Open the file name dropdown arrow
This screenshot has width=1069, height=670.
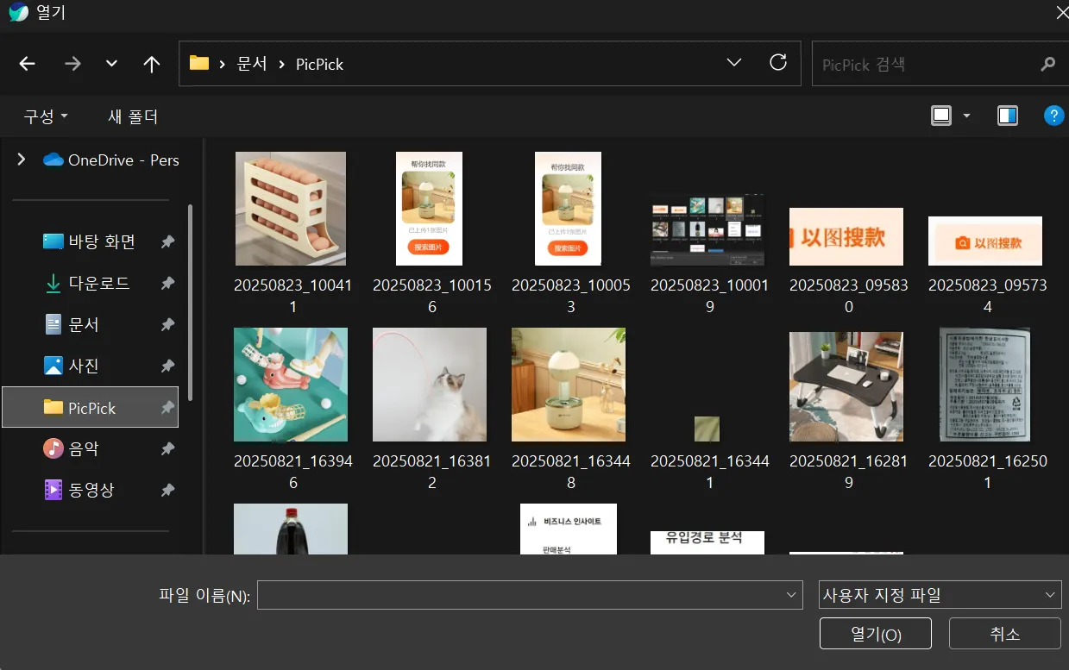click(x=791, y=595)
